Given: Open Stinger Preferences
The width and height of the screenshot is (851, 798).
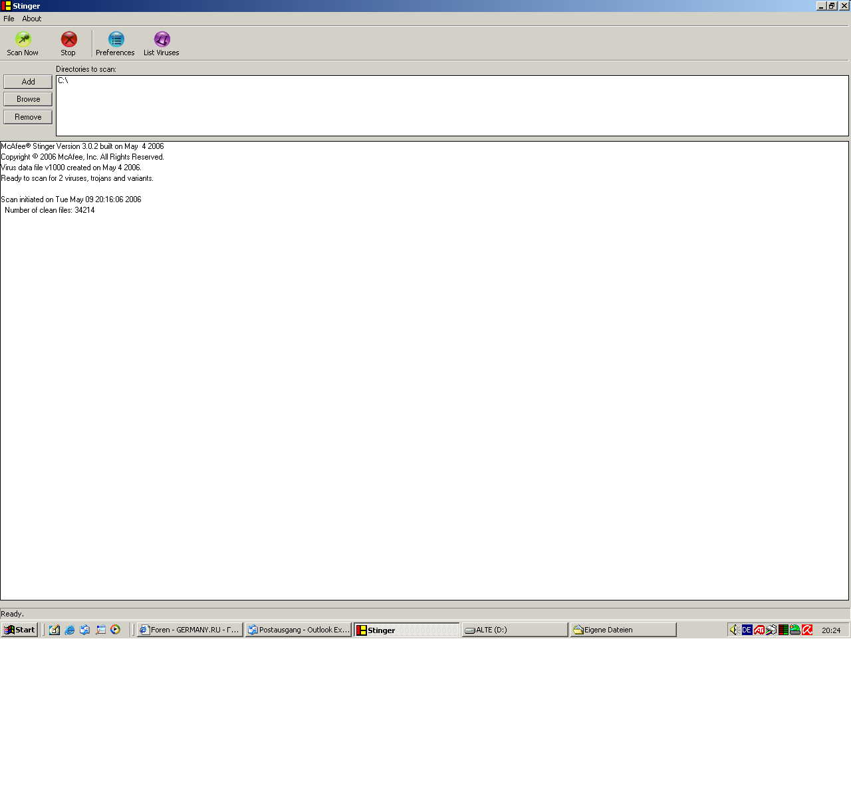Looking at the screenshot, I should tap(115, 44).
